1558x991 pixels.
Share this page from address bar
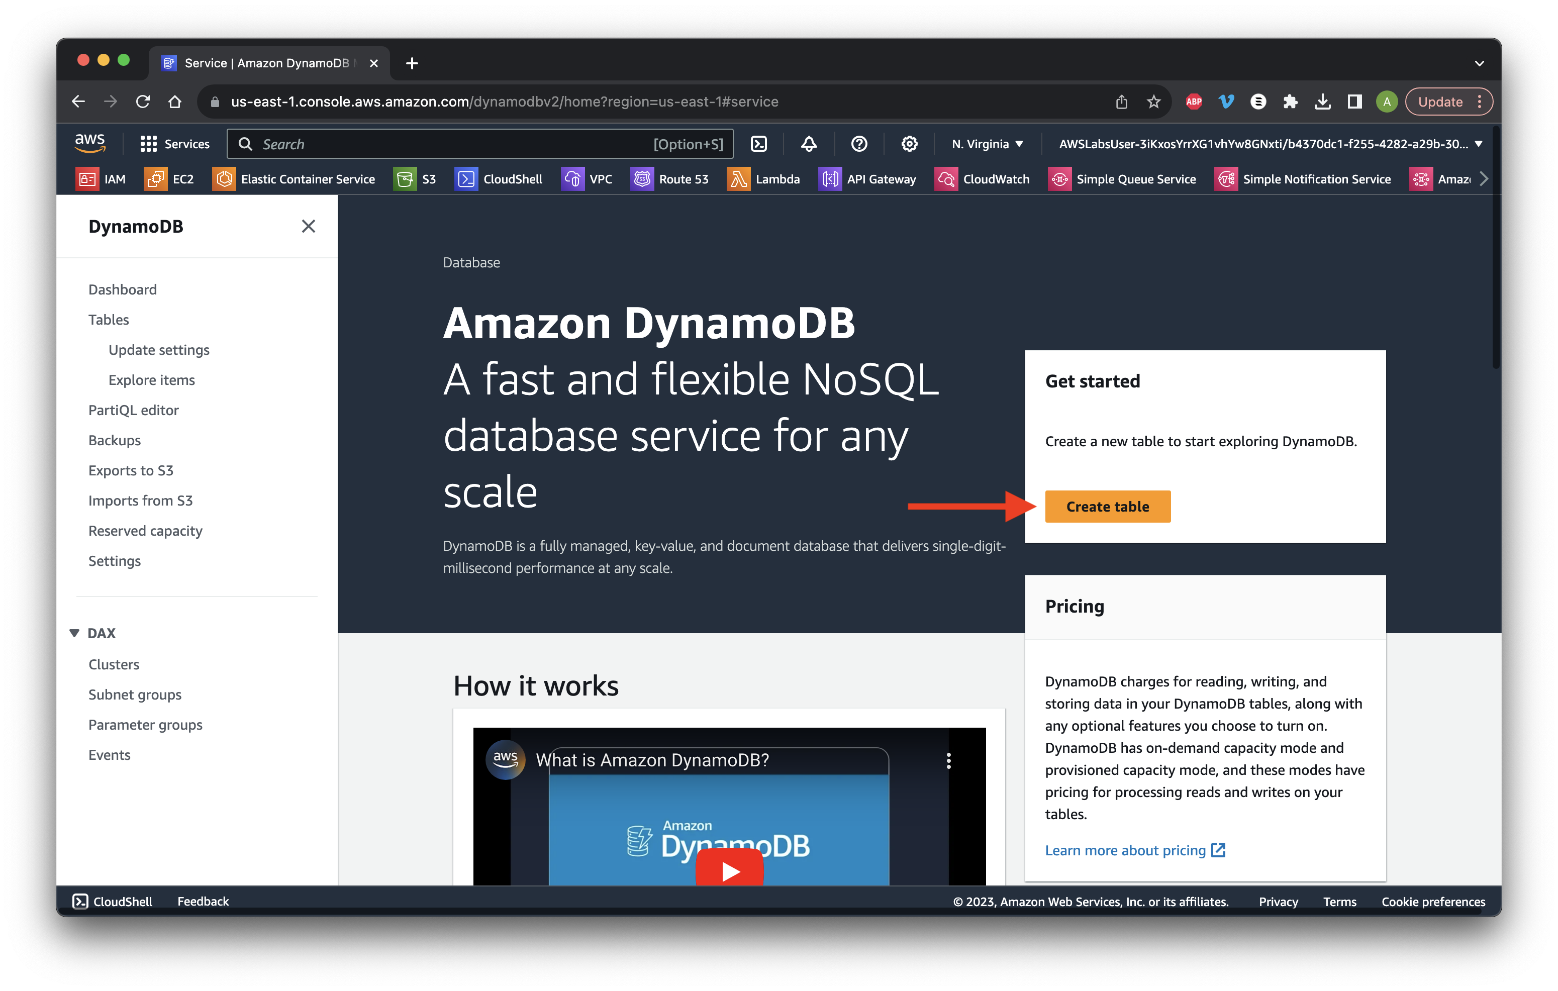[1121, 102]
